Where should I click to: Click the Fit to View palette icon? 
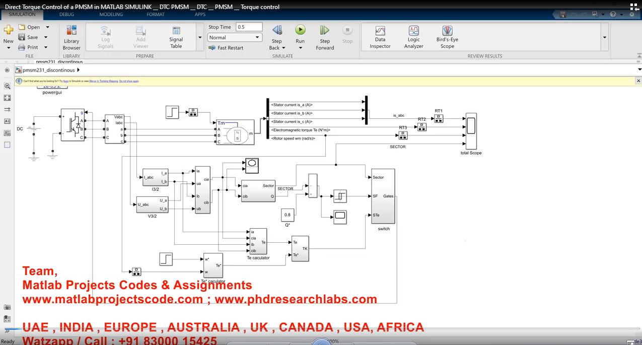coord(7,98)
